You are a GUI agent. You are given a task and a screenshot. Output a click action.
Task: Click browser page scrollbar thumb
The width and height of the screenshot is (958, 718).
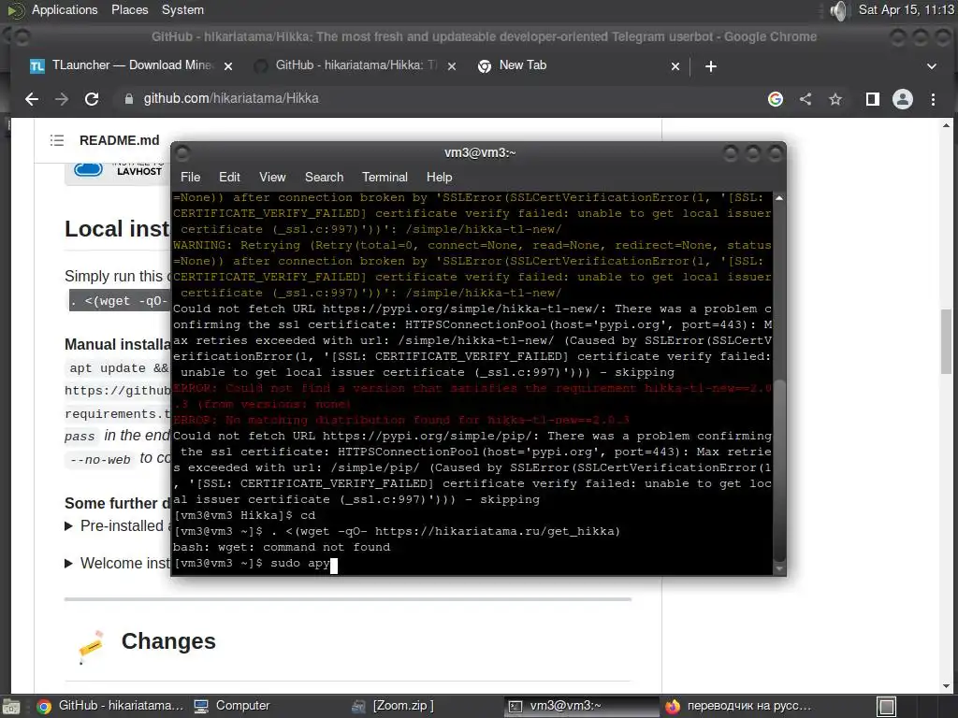click(947, 342)
